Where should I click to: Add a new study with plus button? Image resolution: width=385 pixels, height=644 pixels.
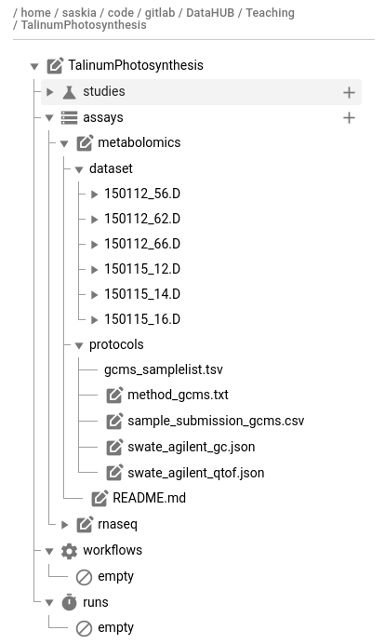coord(349,92)
